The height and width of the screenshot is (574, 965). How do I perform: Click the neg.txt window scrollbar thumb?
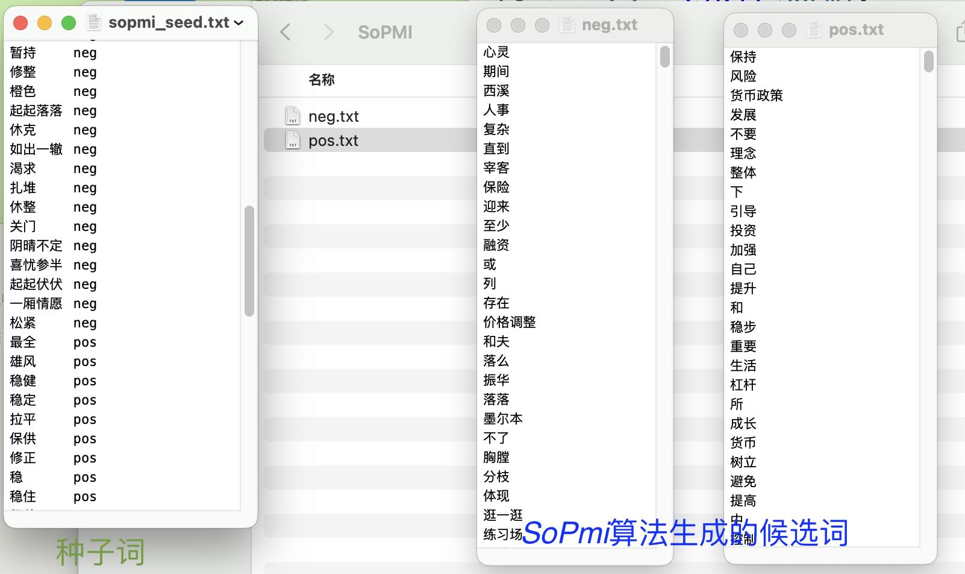665,57
